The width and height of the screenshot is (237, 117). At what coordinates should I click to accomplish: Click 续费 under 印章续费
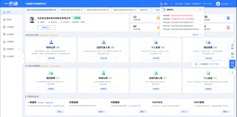tap(101, 112)
